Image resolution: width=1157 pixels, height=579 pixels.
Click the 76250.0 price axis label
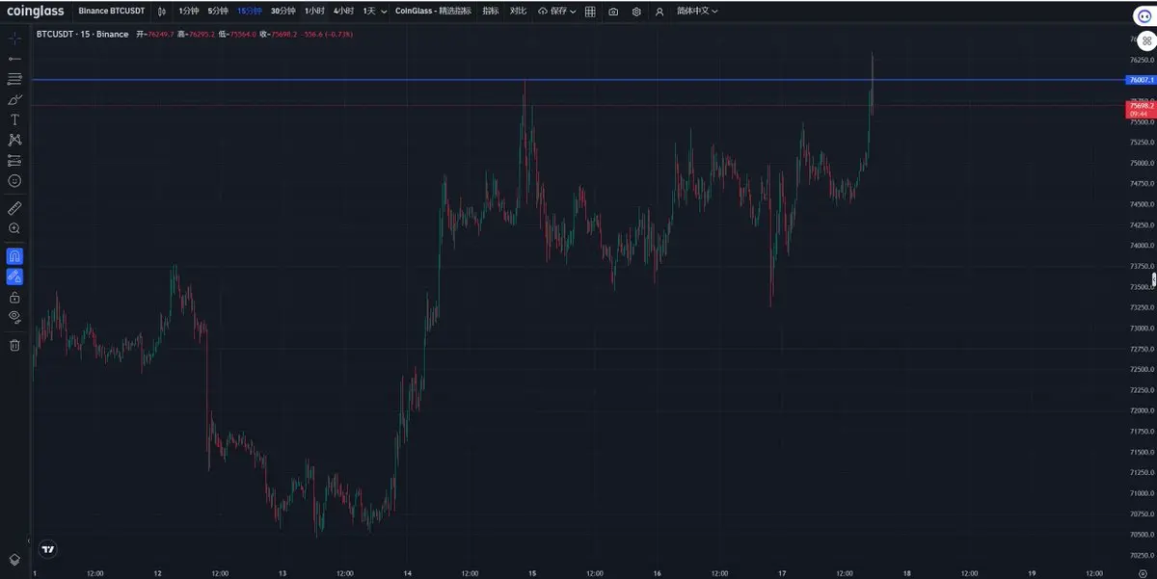click(1142, 60)
